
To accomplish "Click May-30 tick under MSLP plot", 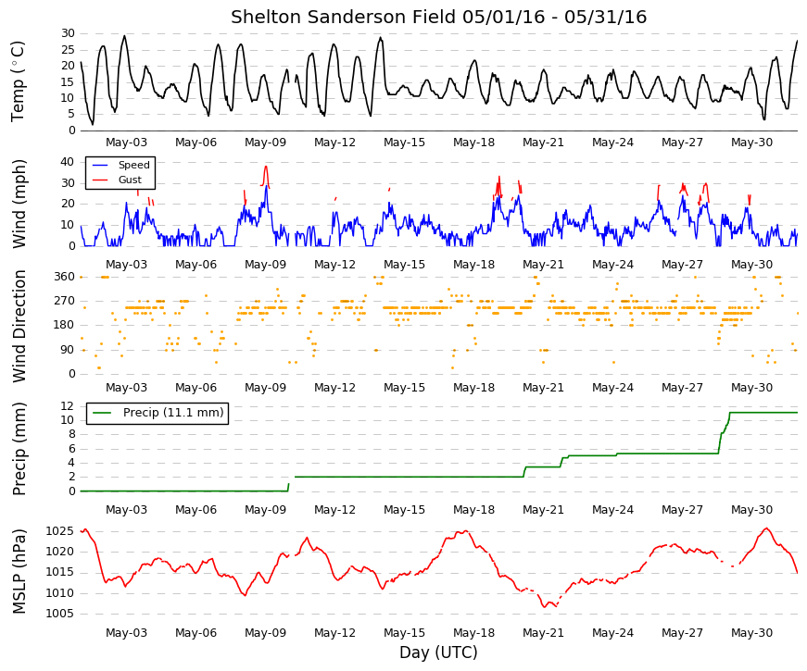I will pyautogui.click(x=751, y=633).
